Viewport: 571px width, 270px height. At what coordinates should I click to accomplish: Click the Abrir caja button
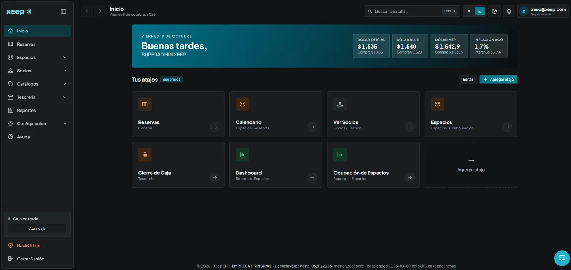click(37, 228)
